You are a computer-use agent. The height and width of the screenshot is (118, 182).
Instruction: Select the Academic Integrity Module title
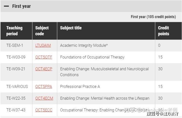click(84, 45)
